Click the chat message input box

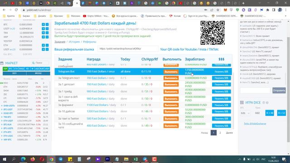(x=255, y=91)
